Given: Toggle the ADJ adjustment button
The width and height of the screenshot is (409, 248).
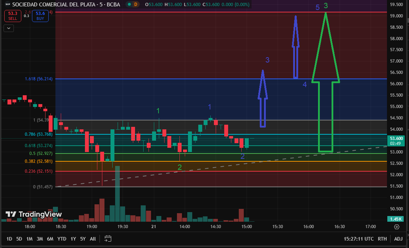Looking at the screenshot, I should click(398, 239).
